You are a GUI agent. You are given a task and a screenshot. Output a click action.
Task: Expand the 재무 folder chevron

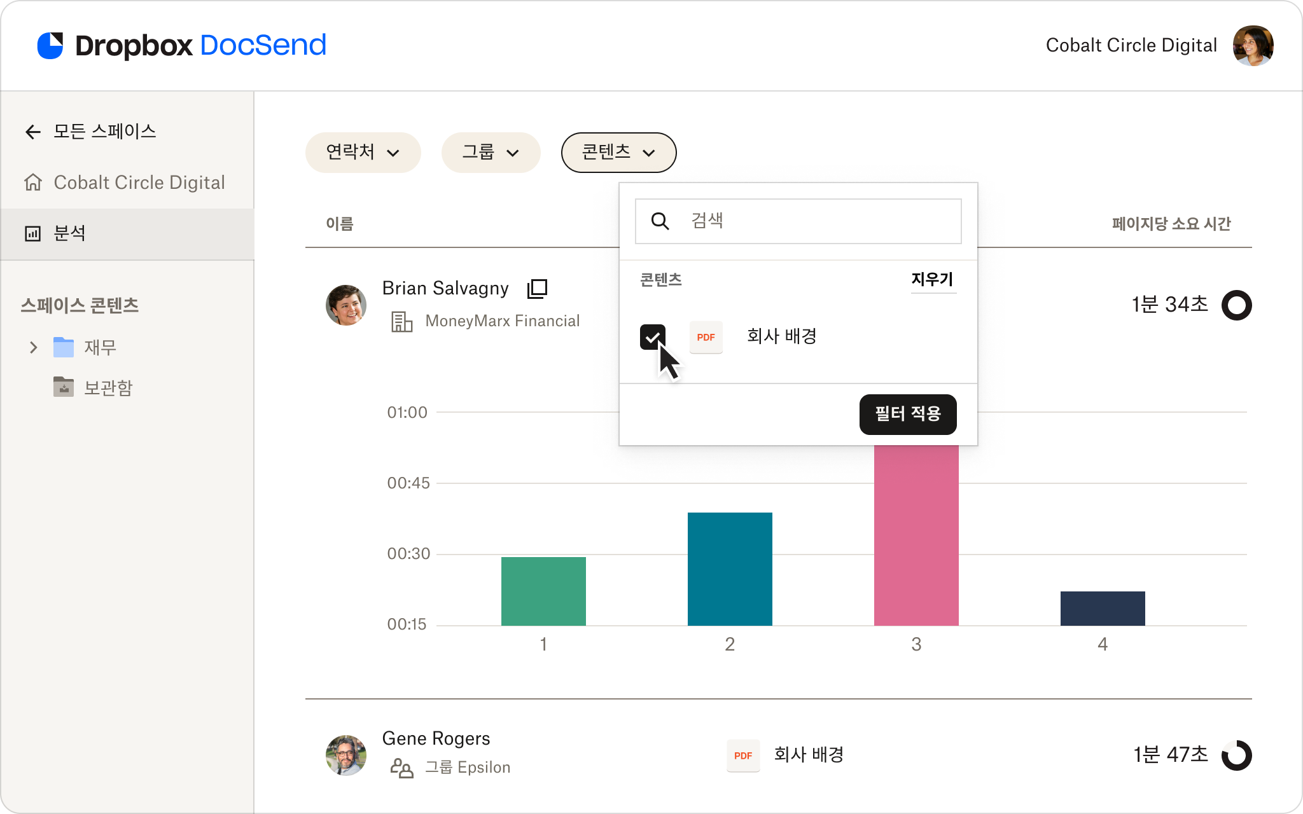pos(34,347)
